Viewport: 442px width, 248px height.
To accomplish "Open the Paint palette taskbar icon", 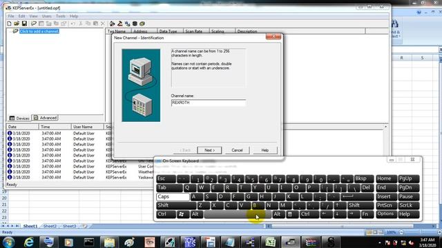I will point(129,242).
